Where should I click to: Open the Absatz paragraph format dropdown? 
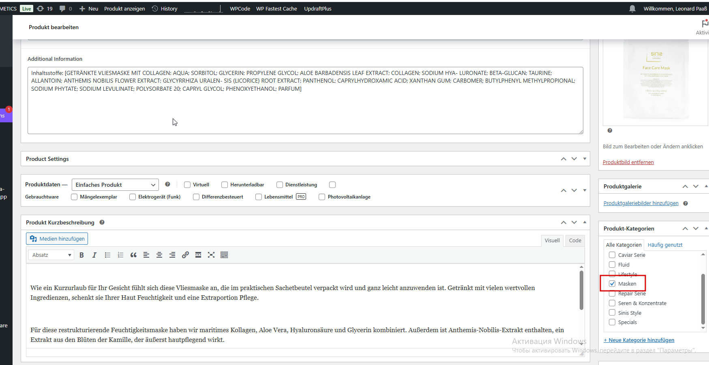[51, 255]
